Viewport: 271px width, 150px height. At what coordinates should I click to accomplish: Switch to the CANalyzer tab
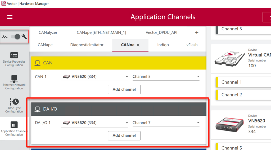tap(48, 32)
